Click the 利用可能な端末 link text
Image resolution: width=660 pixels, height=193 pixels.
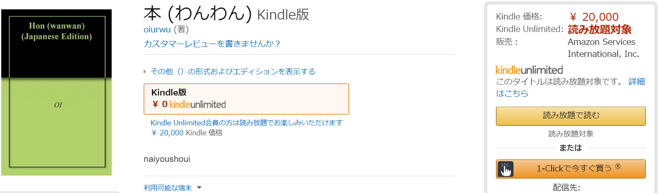(x=168, y=188)
